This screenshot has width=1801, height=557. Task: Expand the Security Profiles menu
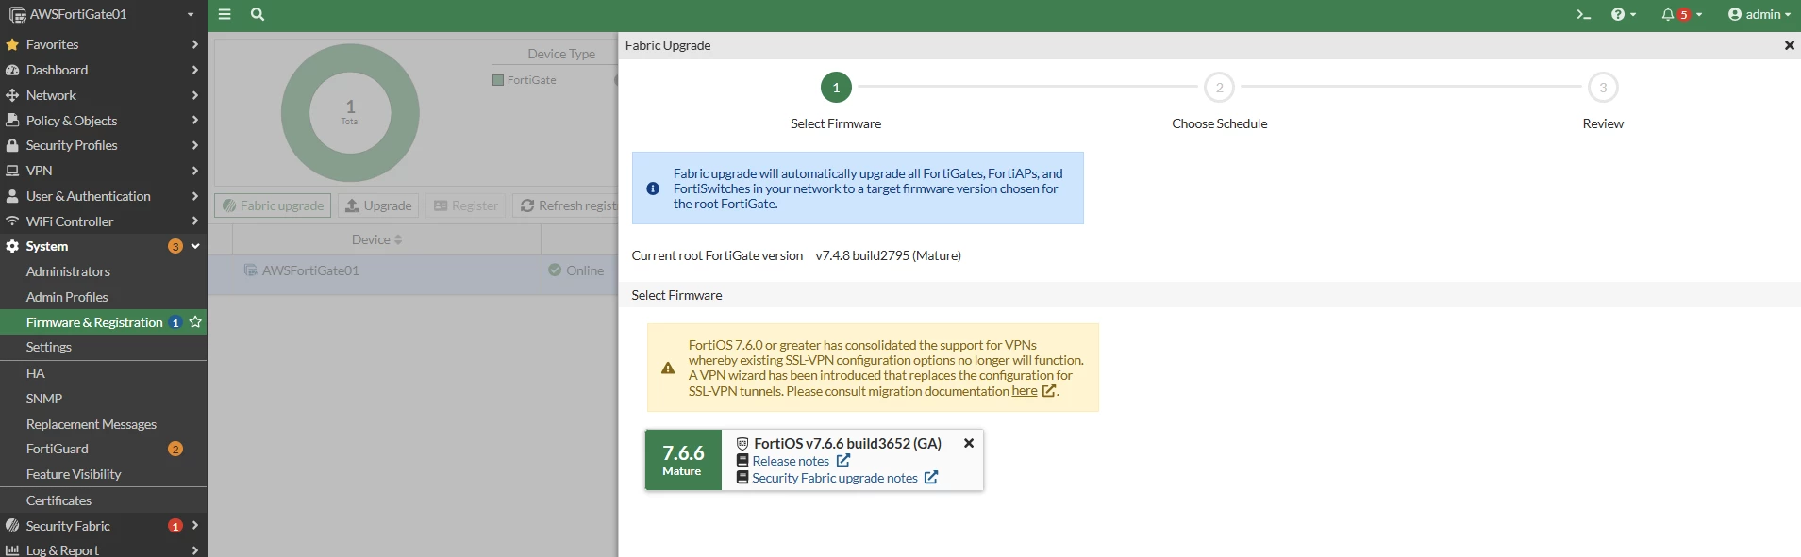(x=103, y=145)
